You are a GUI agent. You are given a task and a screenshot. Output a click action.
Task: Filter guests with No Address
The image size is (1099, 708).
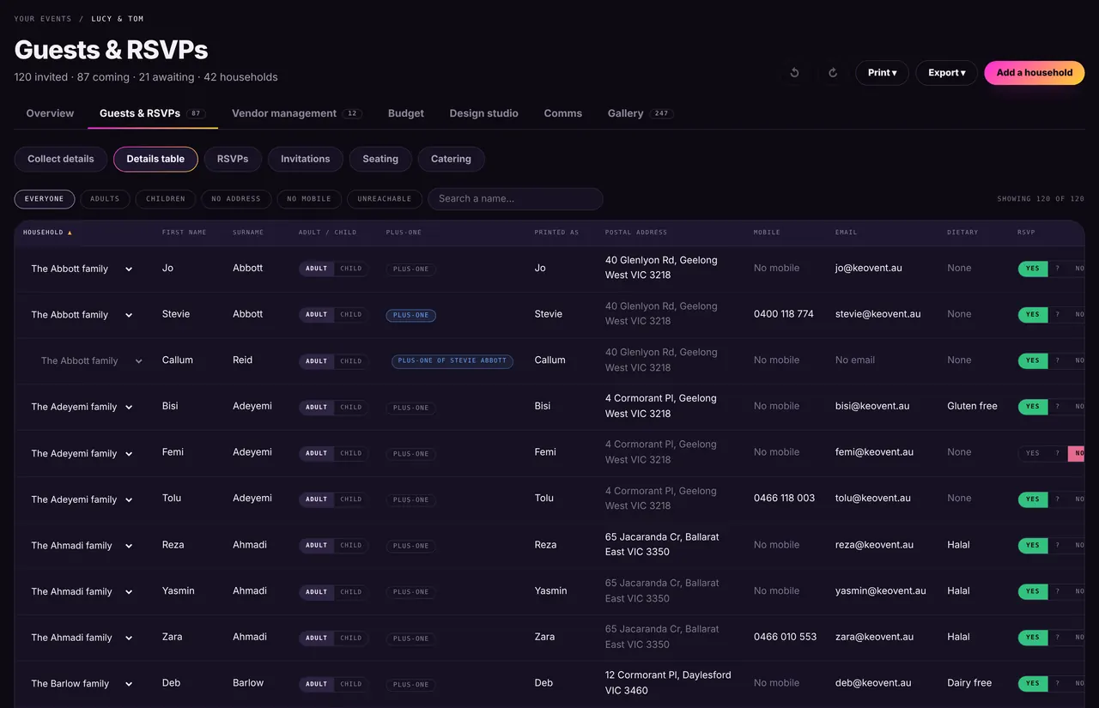tap(236, 199)
